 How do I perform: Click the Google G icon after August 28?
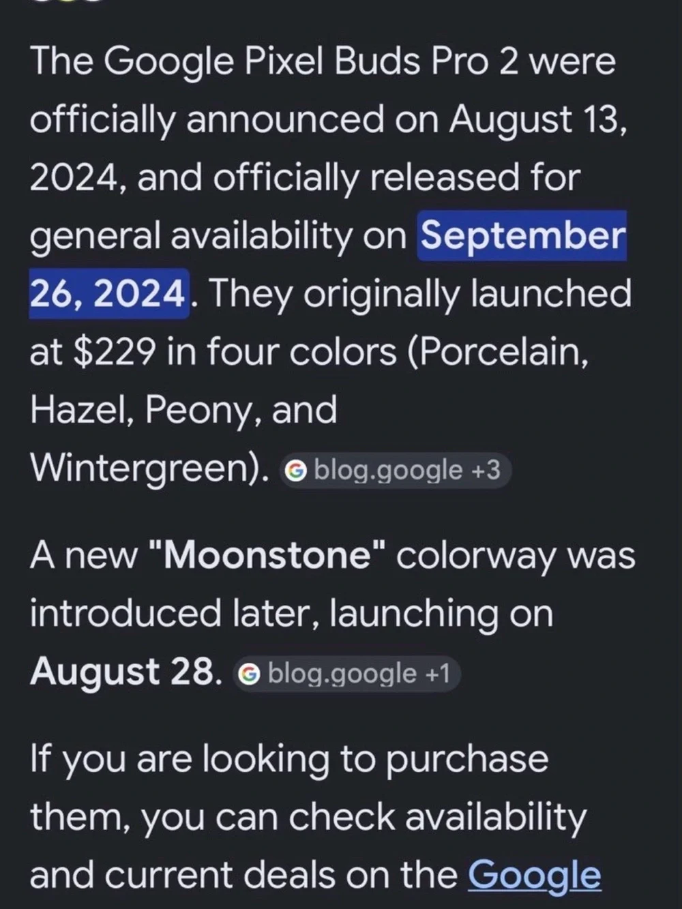click(249, 674)
